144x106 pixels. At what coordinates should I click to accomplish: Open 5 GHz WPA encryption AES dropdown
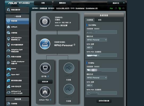(90, 85)
